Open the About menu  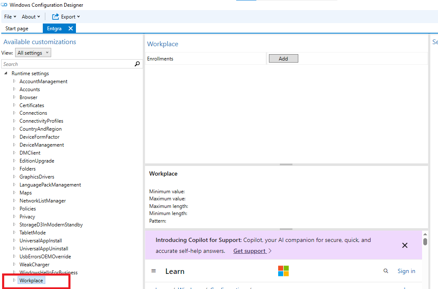point(31,17)
